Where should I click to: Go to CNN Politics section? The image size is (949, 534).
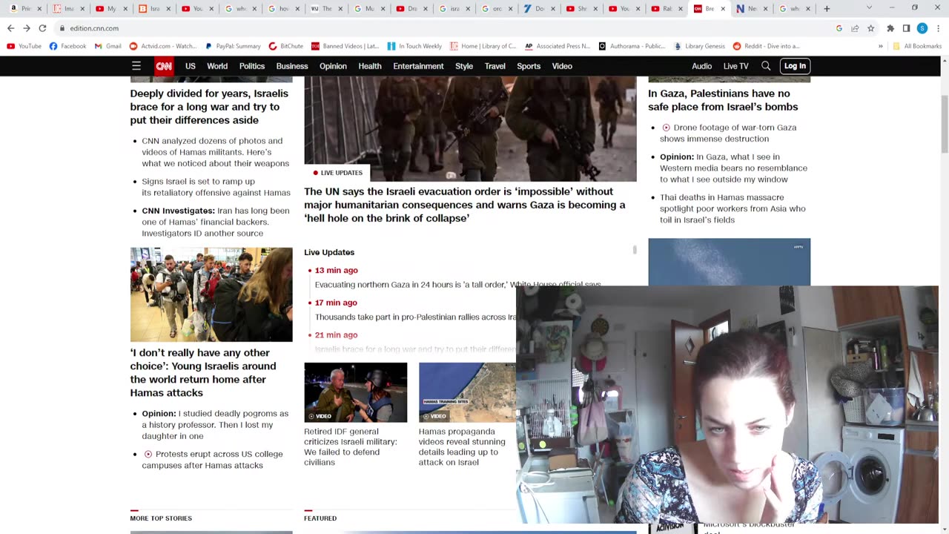[252, 66]
